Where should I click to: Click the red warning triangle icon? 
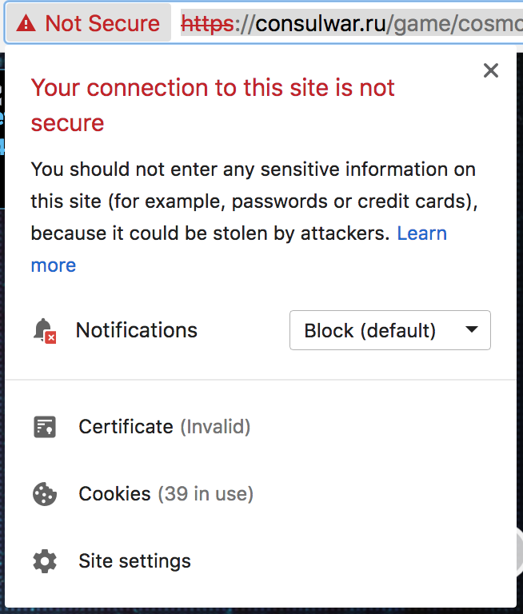pos(26,24)
